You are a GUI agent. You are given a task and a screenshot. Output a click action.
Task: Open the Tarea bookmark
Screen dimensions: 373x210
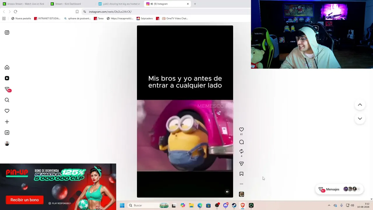99,18
